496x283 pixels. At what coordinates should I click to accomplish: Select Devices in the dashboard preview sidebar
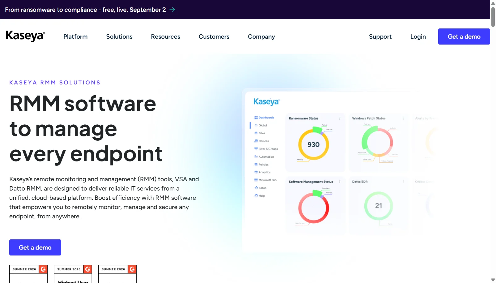(x=264, y=141)
